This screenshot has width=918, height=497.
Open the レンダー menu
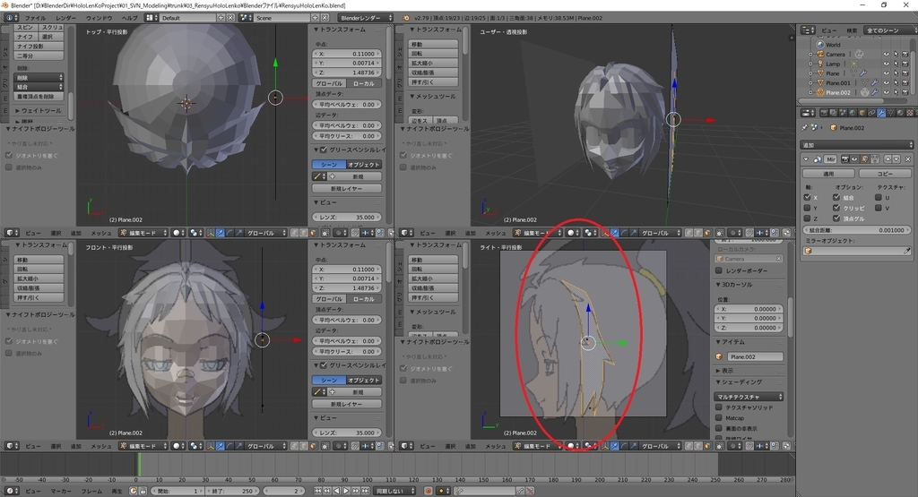click(65, 18)
